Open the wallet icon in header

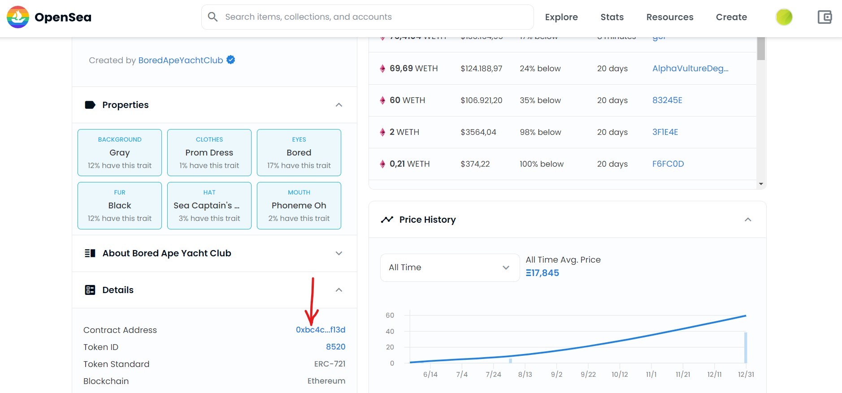pyautogui.click(x=825, y=17)
